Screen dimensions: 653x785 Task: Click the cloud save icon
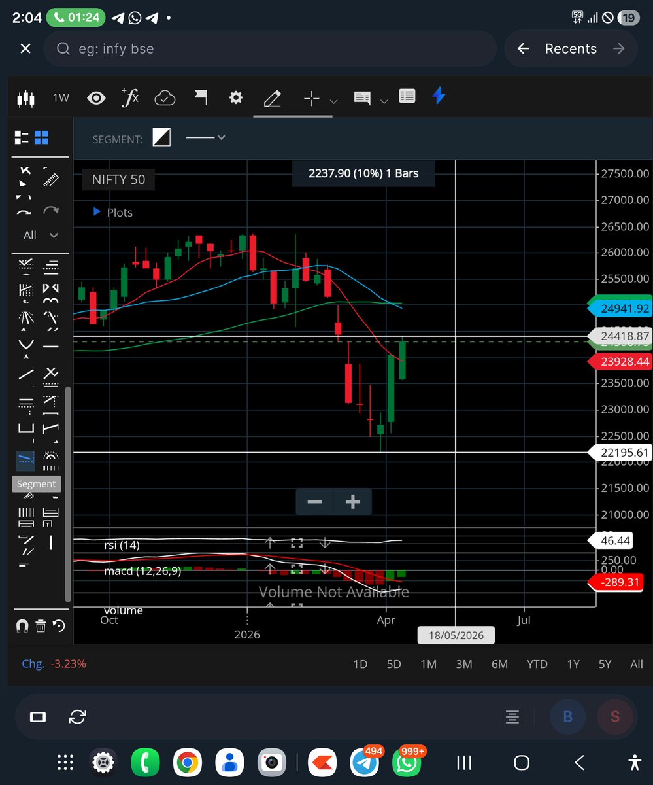click(165, 98)
